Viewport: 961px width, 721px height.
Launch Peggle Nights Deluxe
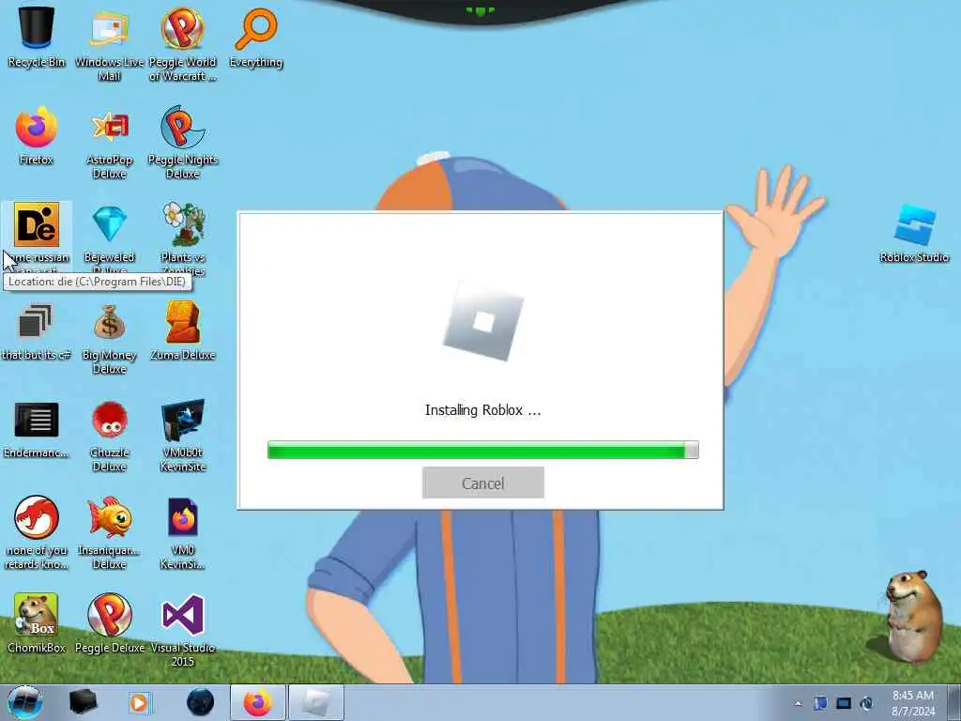[183, 143]
